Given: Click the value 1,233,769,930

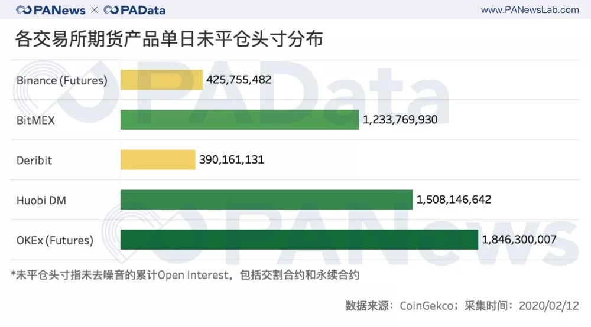Looking at the screenshot, I should pyautogui.click(x=400, y=120).
